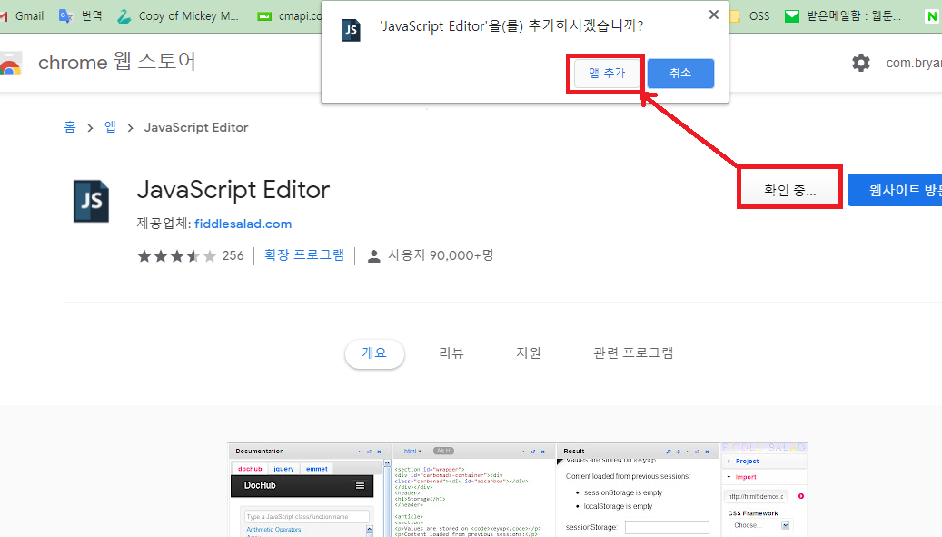
Task: Click the large JS app icon
Action: coord(92,201)
